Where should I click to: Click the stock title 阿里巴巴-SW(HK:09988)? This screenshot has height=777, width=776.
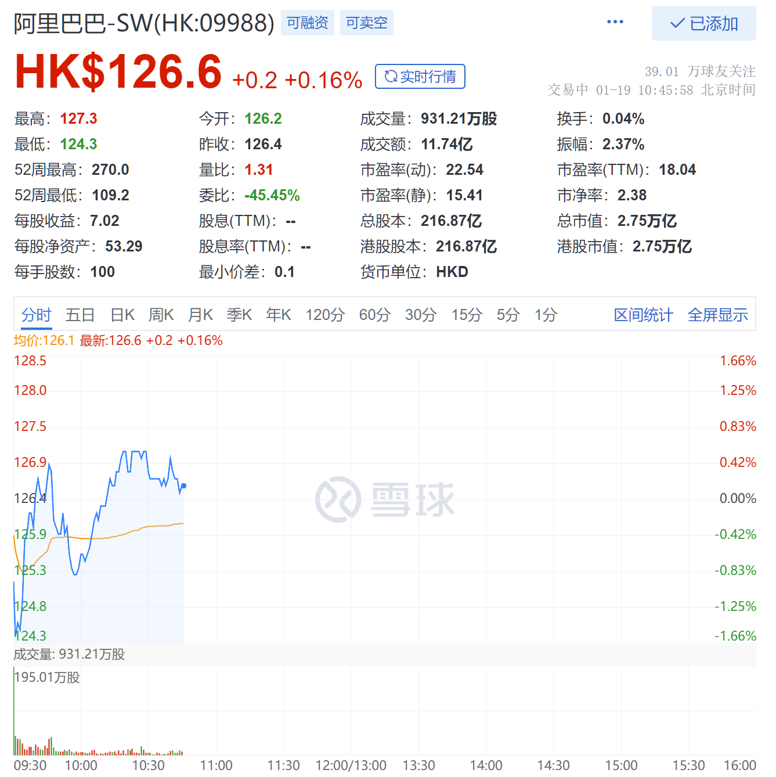[144, 23]
